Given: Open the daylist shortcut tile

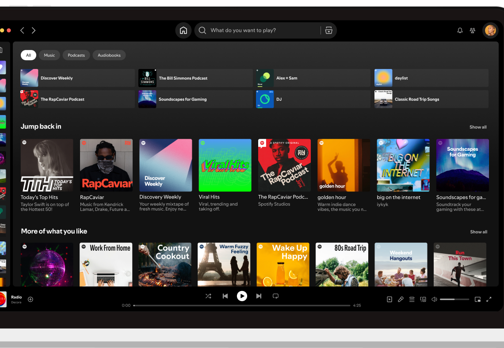Looking at the screenshot, I should (x=431, y=78).
